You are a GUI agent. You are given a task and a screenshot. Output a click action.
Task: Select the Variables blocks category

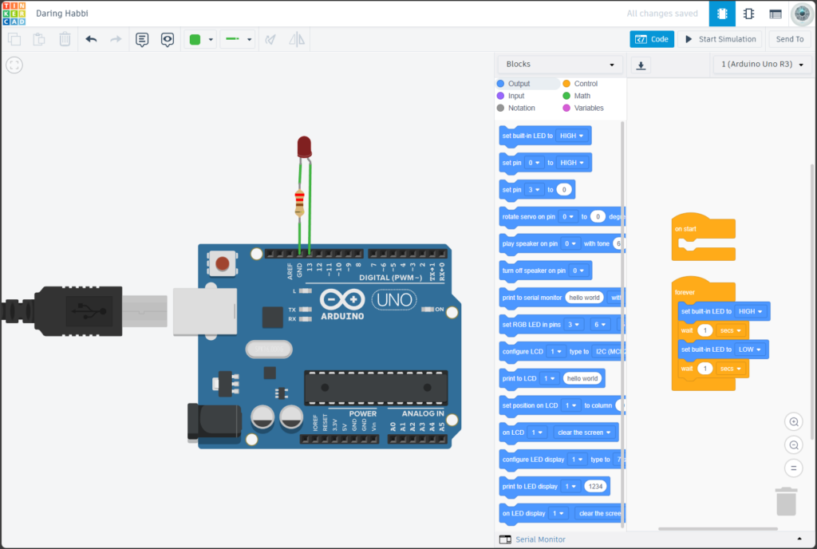coord(583,108)
